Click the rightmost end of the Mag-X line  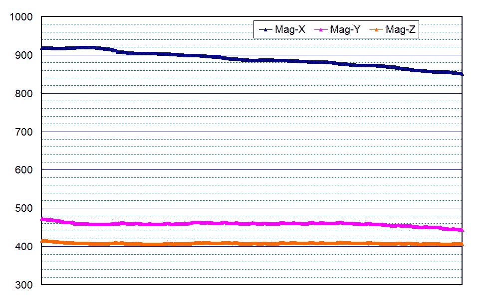(x=462, y=74)
